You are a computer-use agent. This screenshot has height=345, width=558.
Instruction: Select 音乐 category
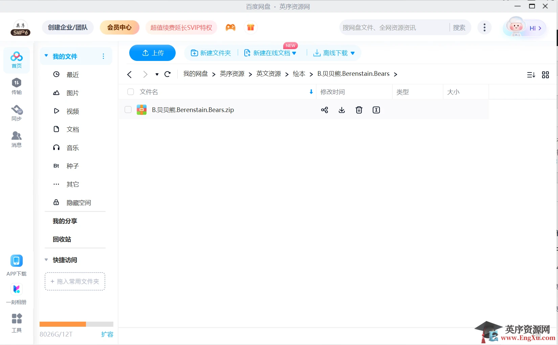click(x=72, y=148)
